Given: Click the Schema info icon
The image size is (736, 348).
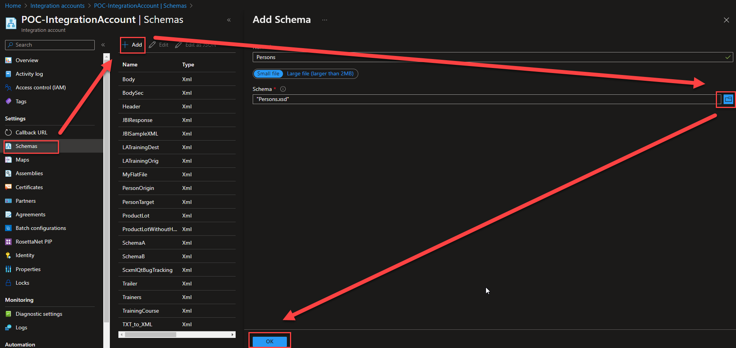Looking at the screenshot, I should pos(283,89).
